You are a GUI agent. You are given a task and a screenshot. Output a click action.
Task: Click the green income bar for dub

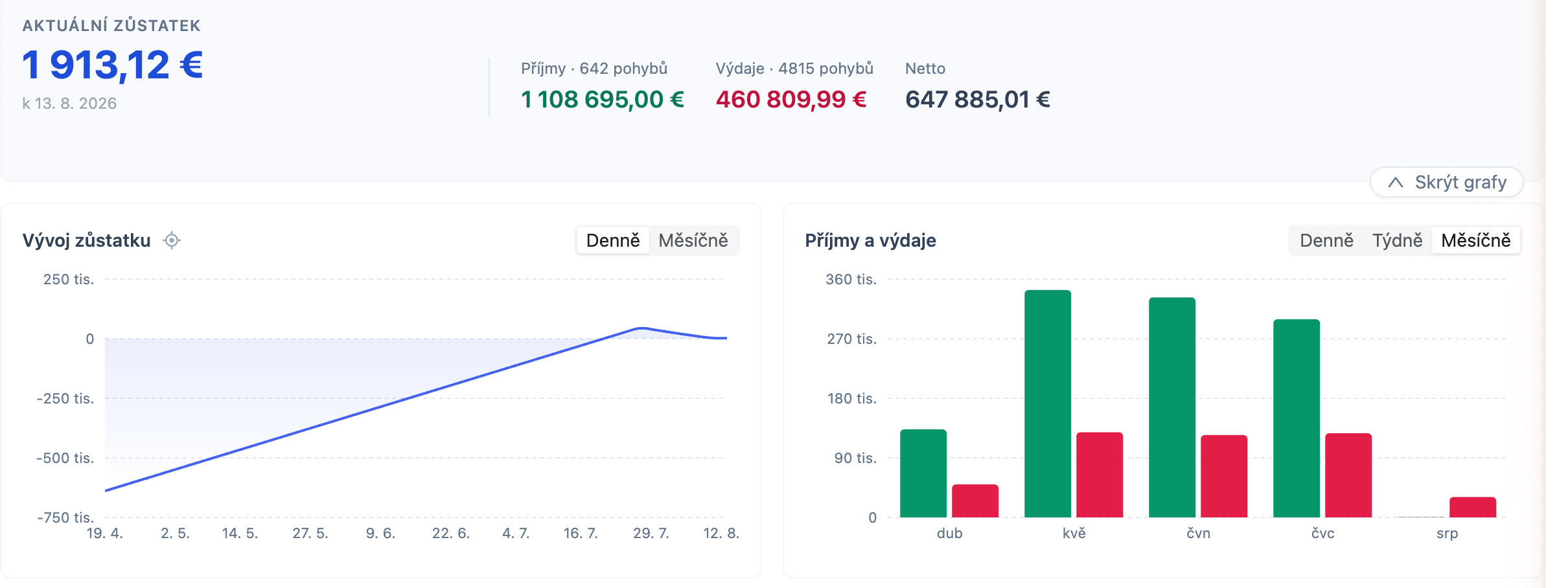[x=923, y=473]
